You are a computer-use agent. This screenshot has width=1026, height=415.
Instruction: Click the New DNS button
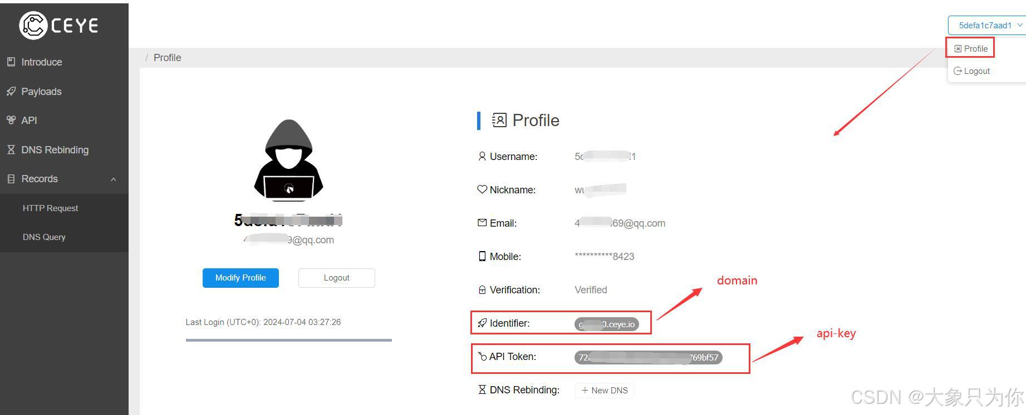click(x=604, y=390)
